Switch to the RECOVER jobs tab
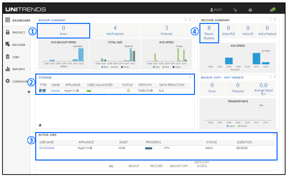Viewport: 288px width, 178px height. click(157, 166)
